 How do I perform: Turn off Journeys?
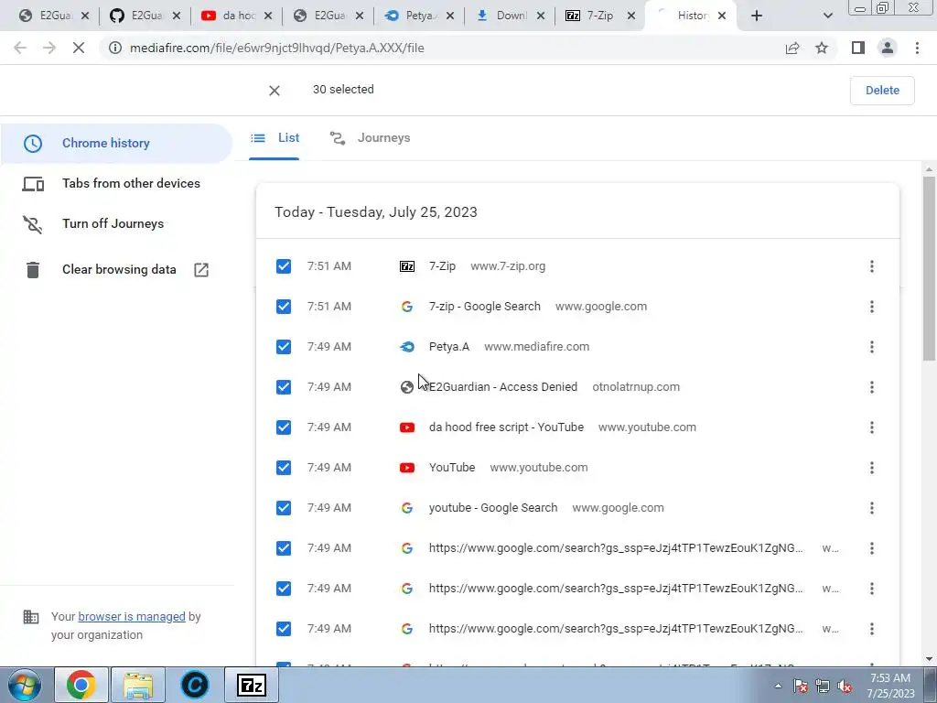[115, 223]
